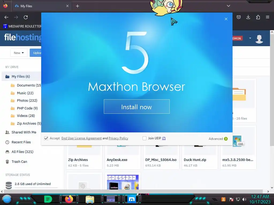Click the gear file thumbnail card
Viewport: 274px width, 205px height.
[84, 181]
